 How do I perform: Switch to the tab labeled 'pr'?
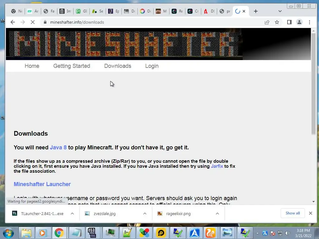click(x=225, y=11)
